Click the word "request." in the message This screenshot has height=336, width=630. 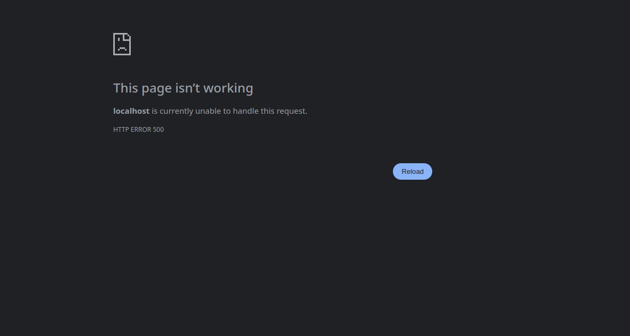pos(292,111)
